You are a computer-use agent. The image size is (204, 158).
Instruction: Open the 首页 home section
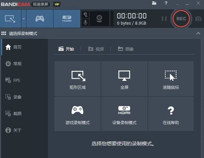[24, 47]
